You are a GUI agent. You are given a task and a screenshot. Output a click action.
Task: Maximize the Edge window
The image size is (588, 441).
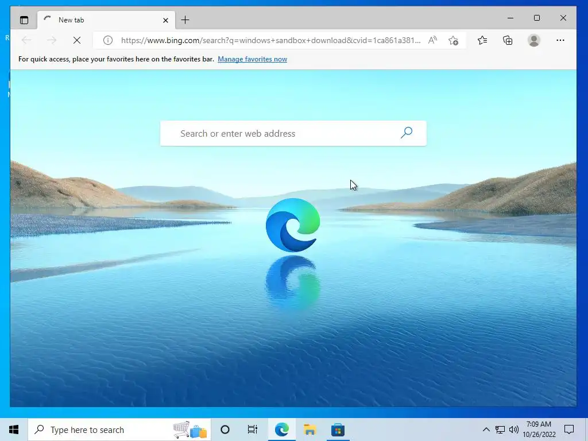coord(537,18)
